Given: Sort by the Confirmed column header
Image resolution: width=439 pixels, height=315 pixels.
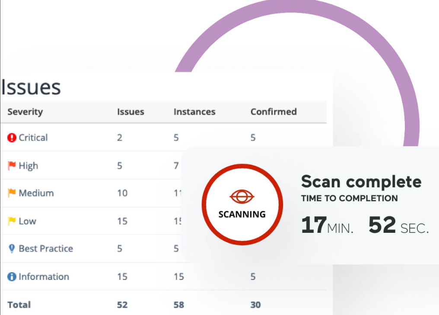Looking at the screenshot, I should coord(274,112).
